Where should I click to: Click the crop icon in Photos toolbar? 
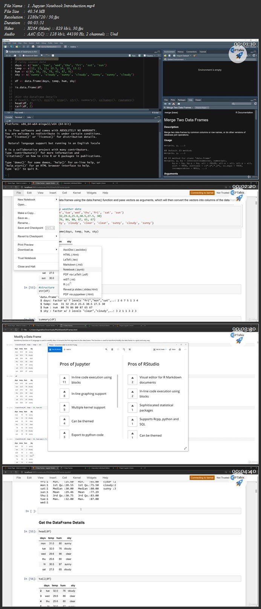point(130,349)
